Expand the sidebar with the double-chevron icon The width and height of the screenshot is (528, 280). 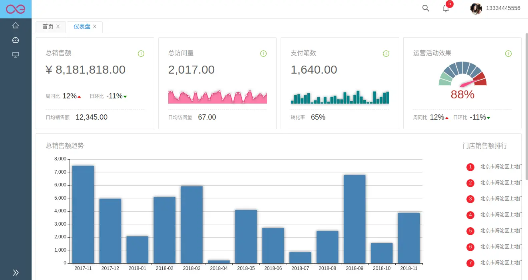pos(16,272)
